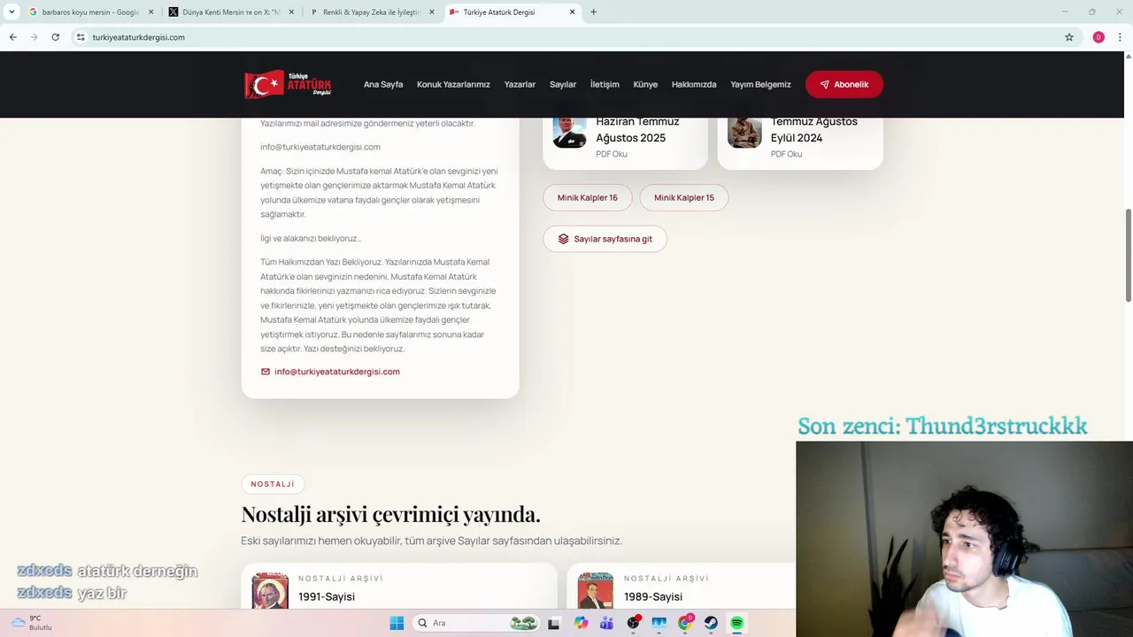Click the taskbar Ara search box
Image resolution: width=1133 pixels, height=637 pixels.
[x=476, y=623]
